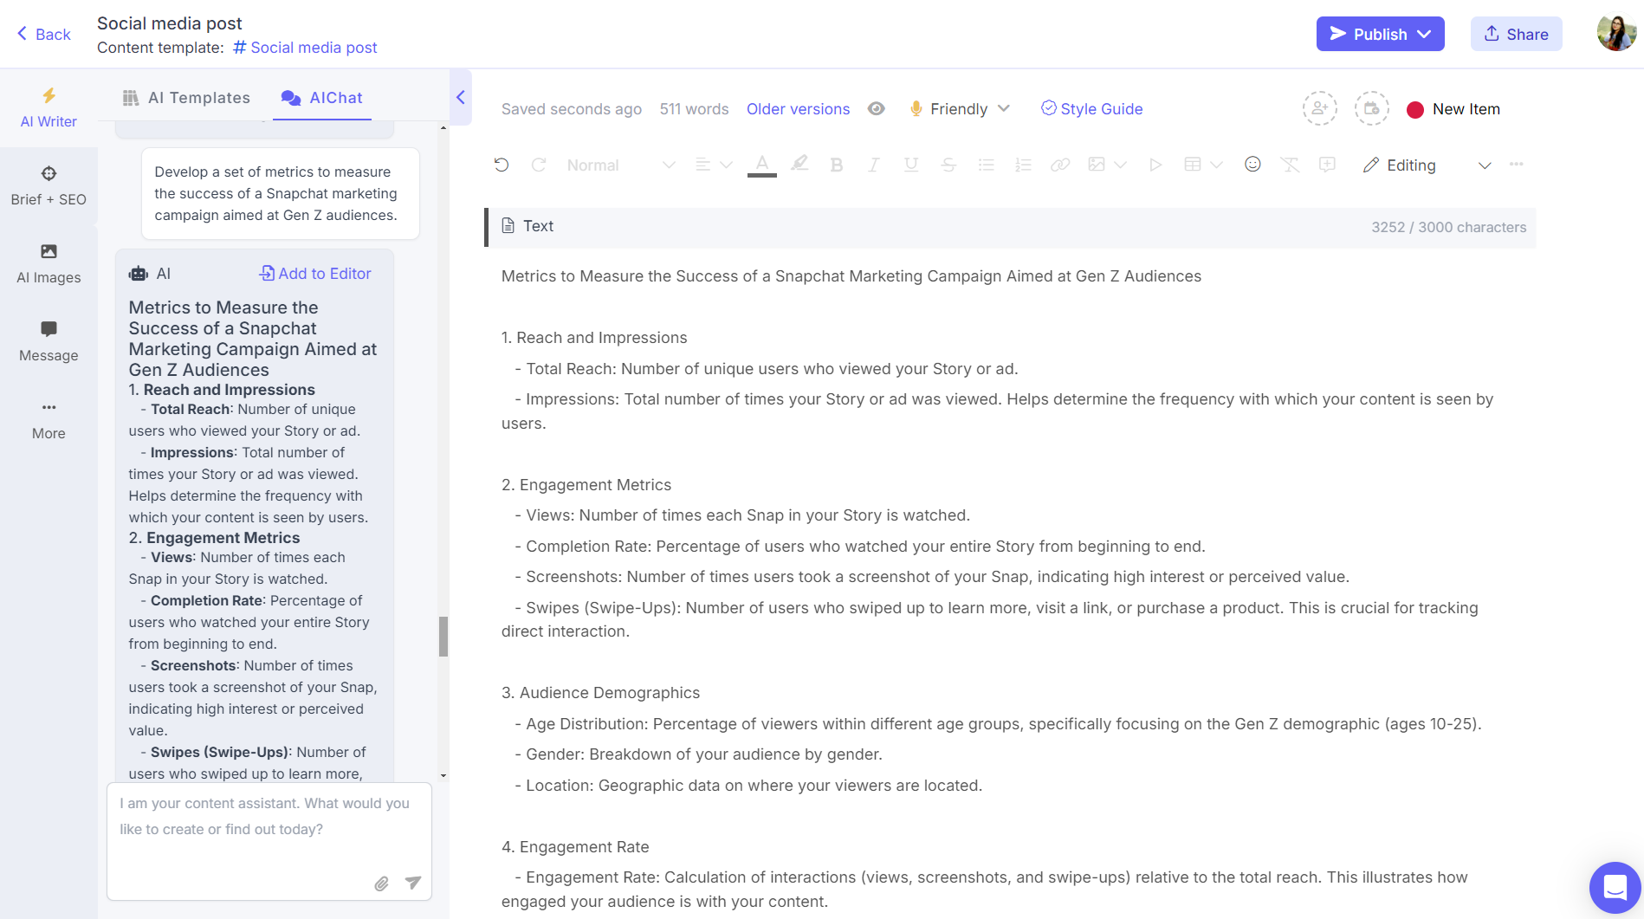Insert a hyperlink
Image resolution: width=1644 pixels, height=919 pixels.
pos(1060,165)
